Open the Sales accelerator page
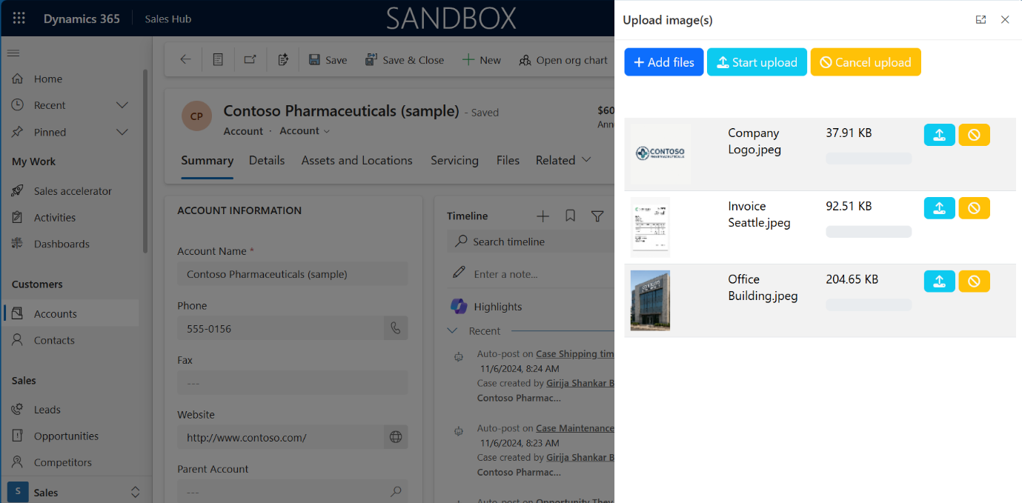Viewport: 1022px width, 503px height. click(73, 190)
